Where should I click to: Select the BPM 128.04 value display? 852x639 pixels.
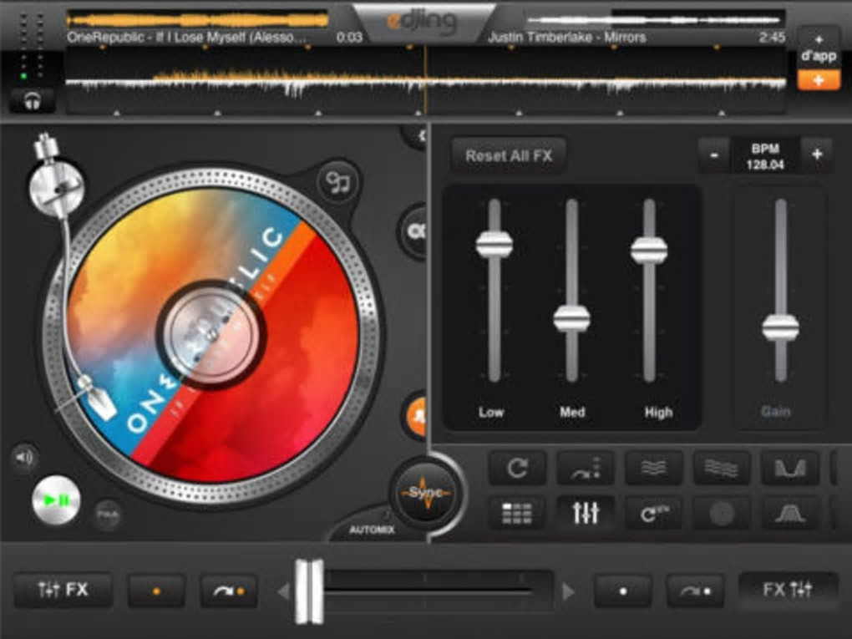765,156
